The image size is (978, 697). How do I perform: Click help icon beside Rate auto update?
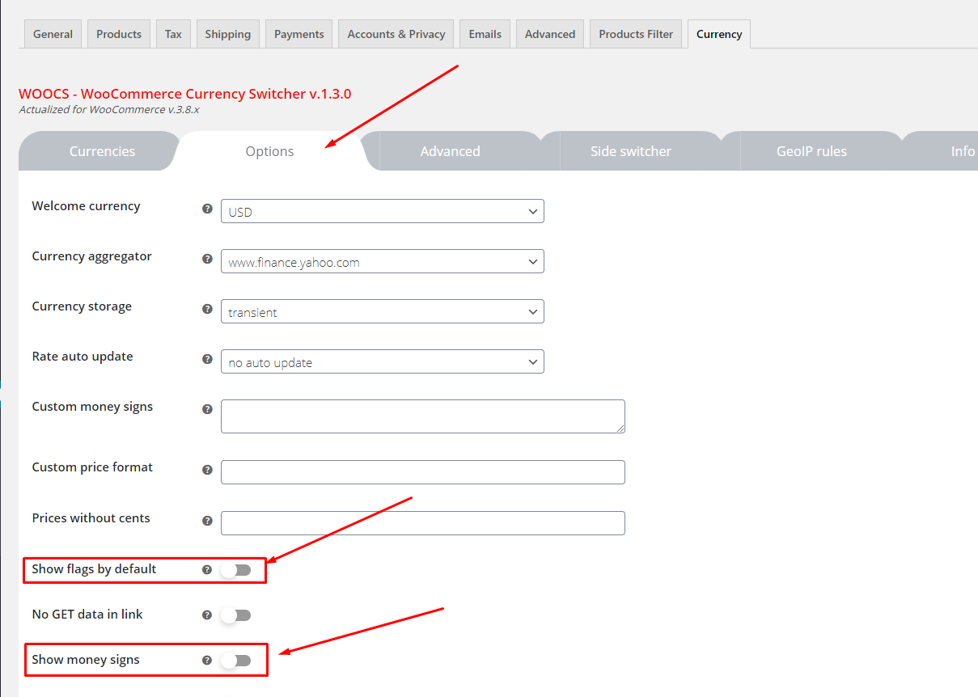(x=207, y=359)
